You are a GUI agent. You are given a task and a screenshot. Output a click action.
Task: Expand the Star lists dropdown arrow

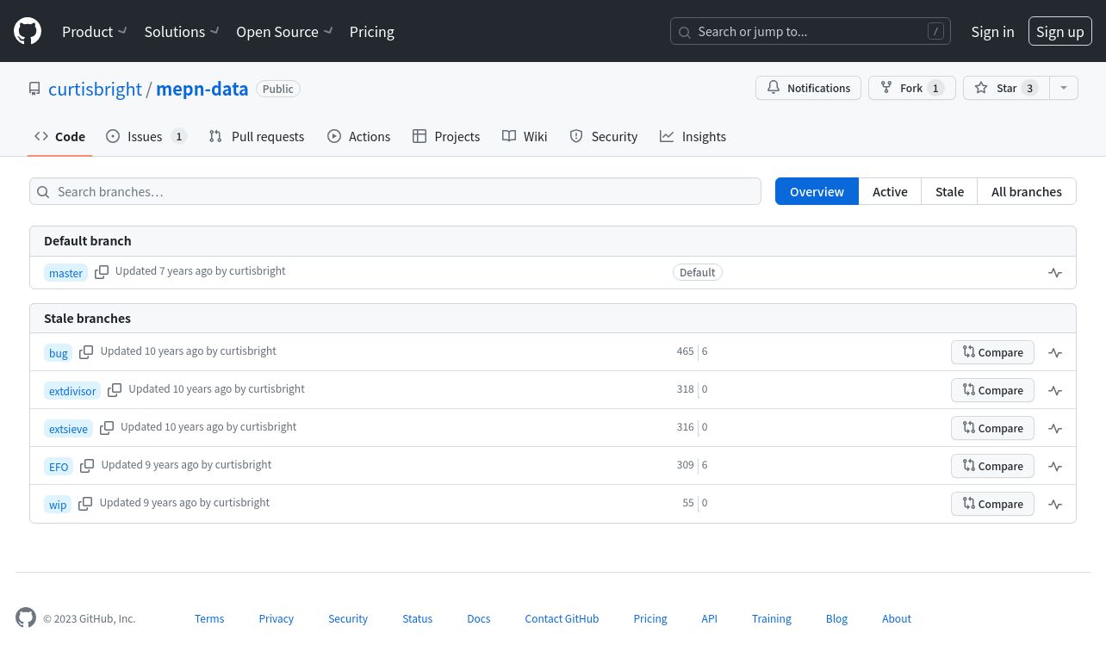(1064, 88)
